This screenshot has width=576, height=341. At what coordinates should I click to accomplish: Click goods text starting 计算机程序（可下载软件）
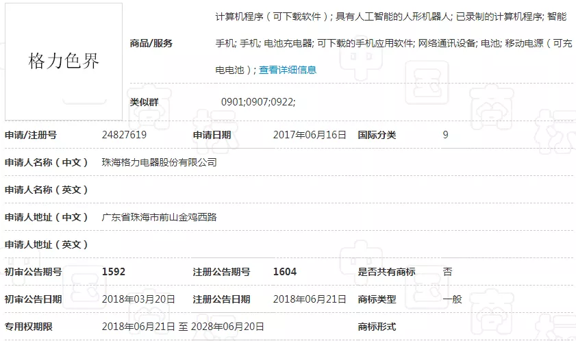(271, 16)
